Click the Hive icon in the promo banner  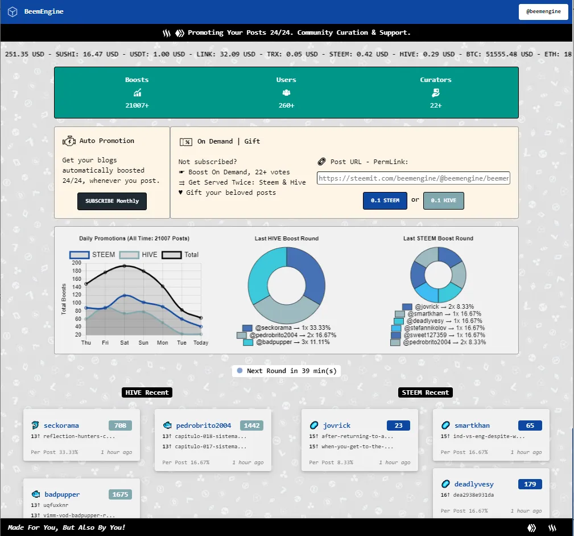179,34
